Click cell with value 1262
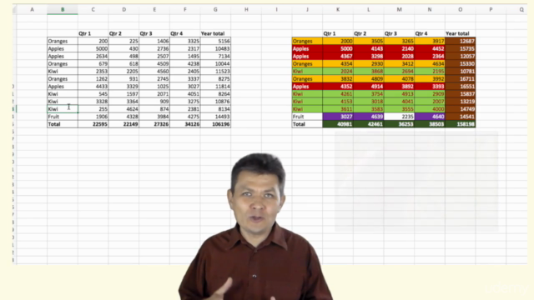 (93, 78)
